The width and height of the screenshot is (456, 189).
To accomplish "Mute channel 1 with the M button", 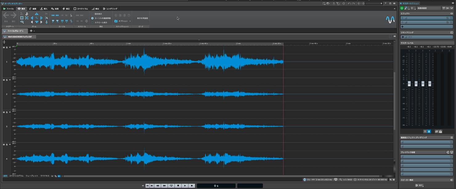I will (x=4, y=47).
